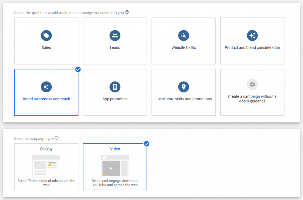
Task: Click the Video description about YouTube reach
Action: coord(115,183)
